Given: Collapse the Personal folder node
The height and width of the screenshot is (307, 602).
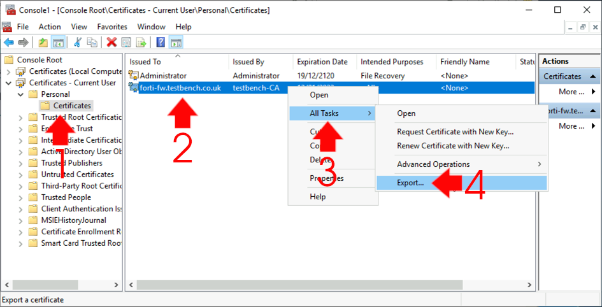Looking at the screenshot, I should point(21,94).
